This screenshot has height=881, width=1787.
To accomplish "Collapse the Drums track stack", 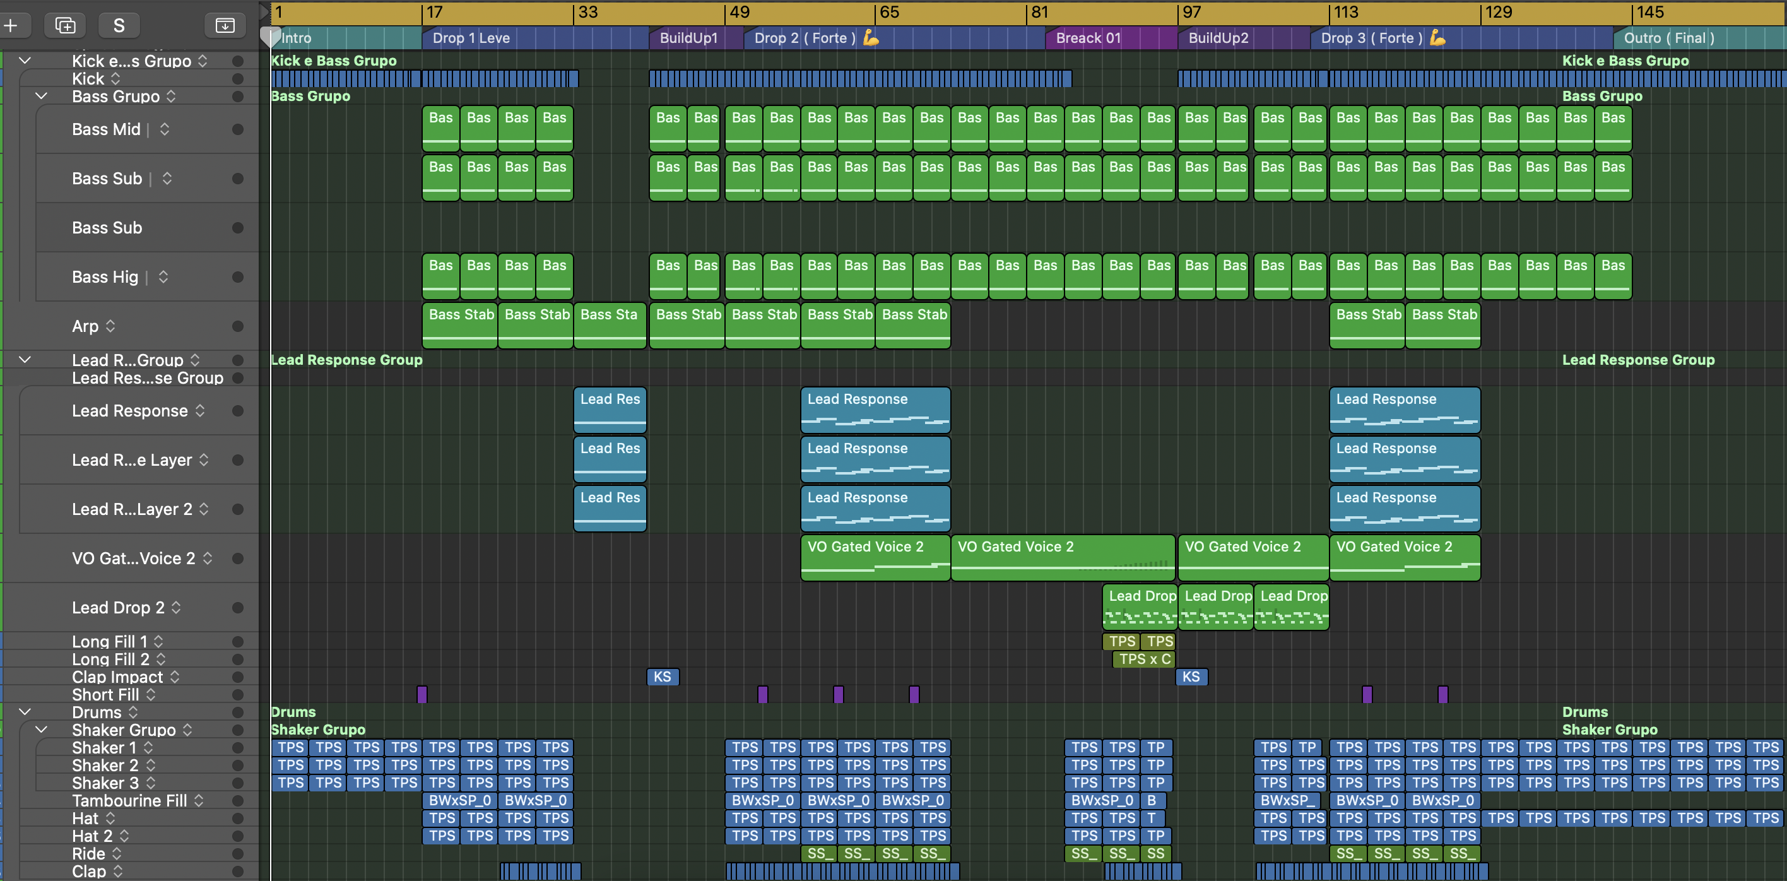I will (25, 712).
